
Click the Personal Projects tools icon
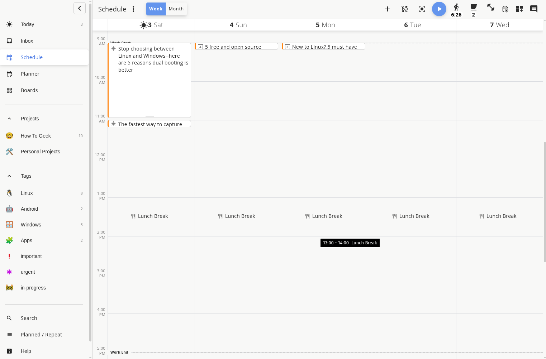click(x=9, y=152)
